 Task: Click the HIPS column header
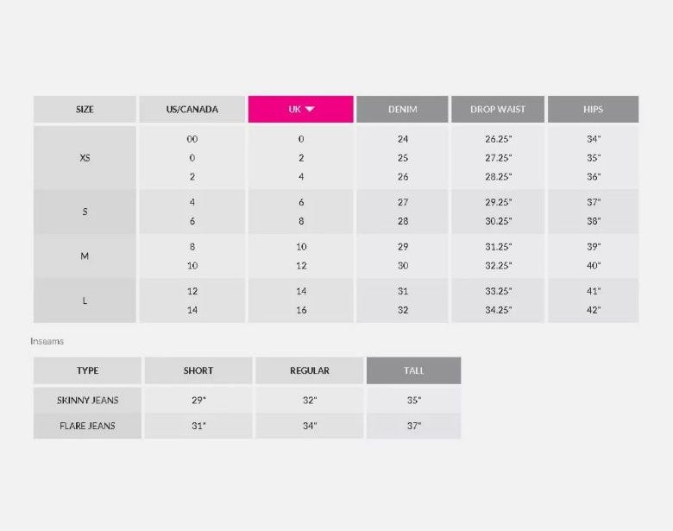593,109
